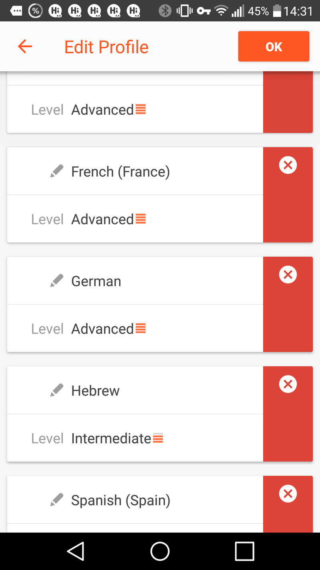Viewport: 320px width, 570px height.
Task: Select the Hebrew language name
Action: [95, 390]
